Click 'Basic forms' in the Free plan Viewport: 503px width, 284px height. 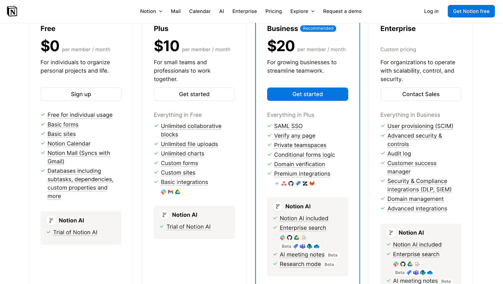(x=63, y=125)
